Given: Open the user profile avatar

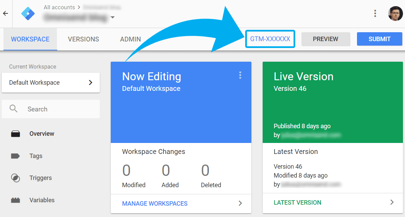Looking at the screenshot, I should [x=395, y=13].
